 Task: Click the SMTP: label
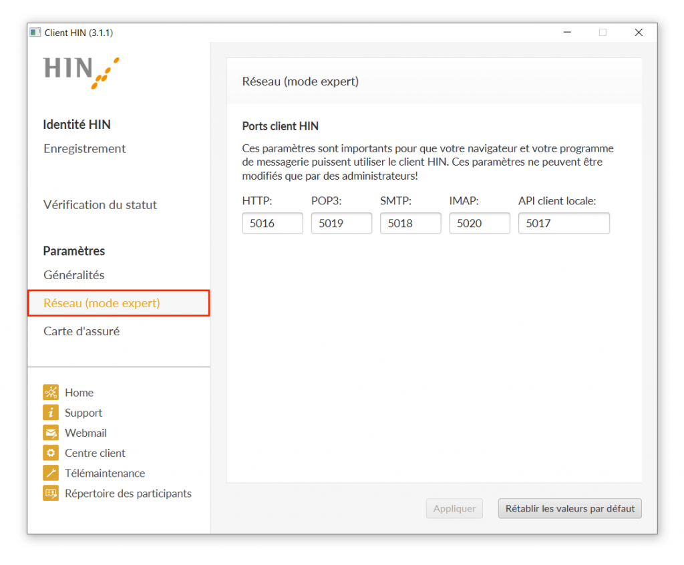(395, 201)
